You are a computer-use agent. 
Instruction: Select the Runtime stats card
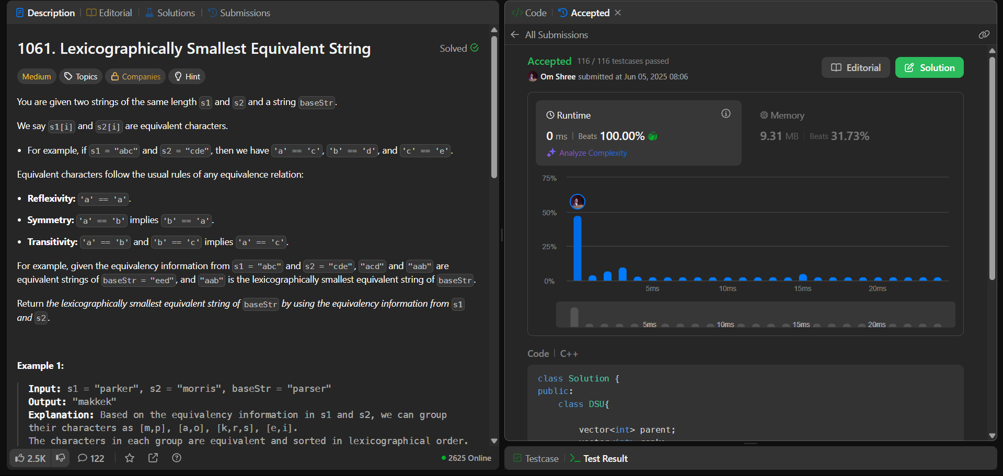point(638,133)
